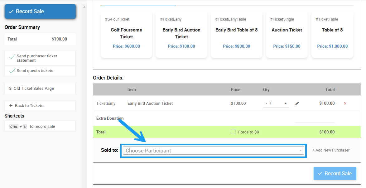Select the Golf Foursome Ticket card
366x188 pixels.
[x=126, y=35]
